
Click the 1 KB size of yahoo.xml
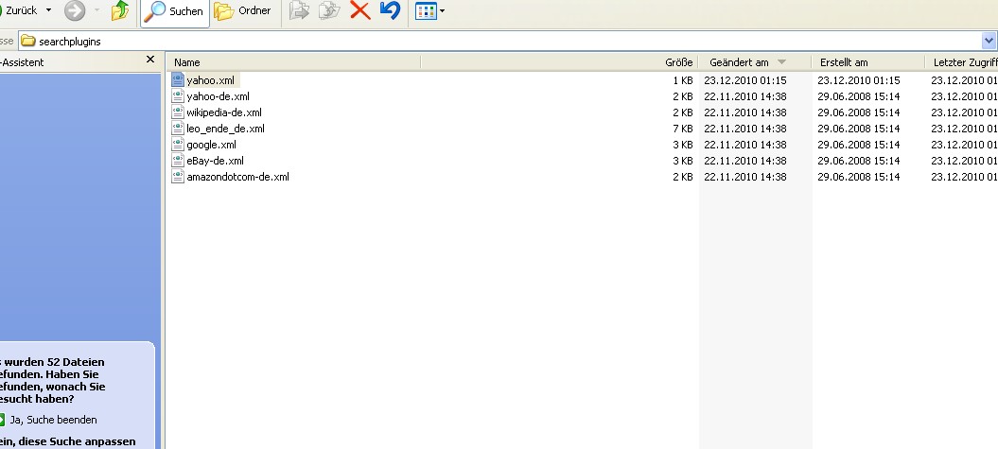point(683,80)
